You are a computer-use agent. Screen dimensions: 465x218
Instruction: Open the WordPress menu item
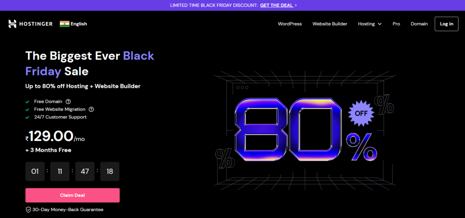tap(290, 24)
